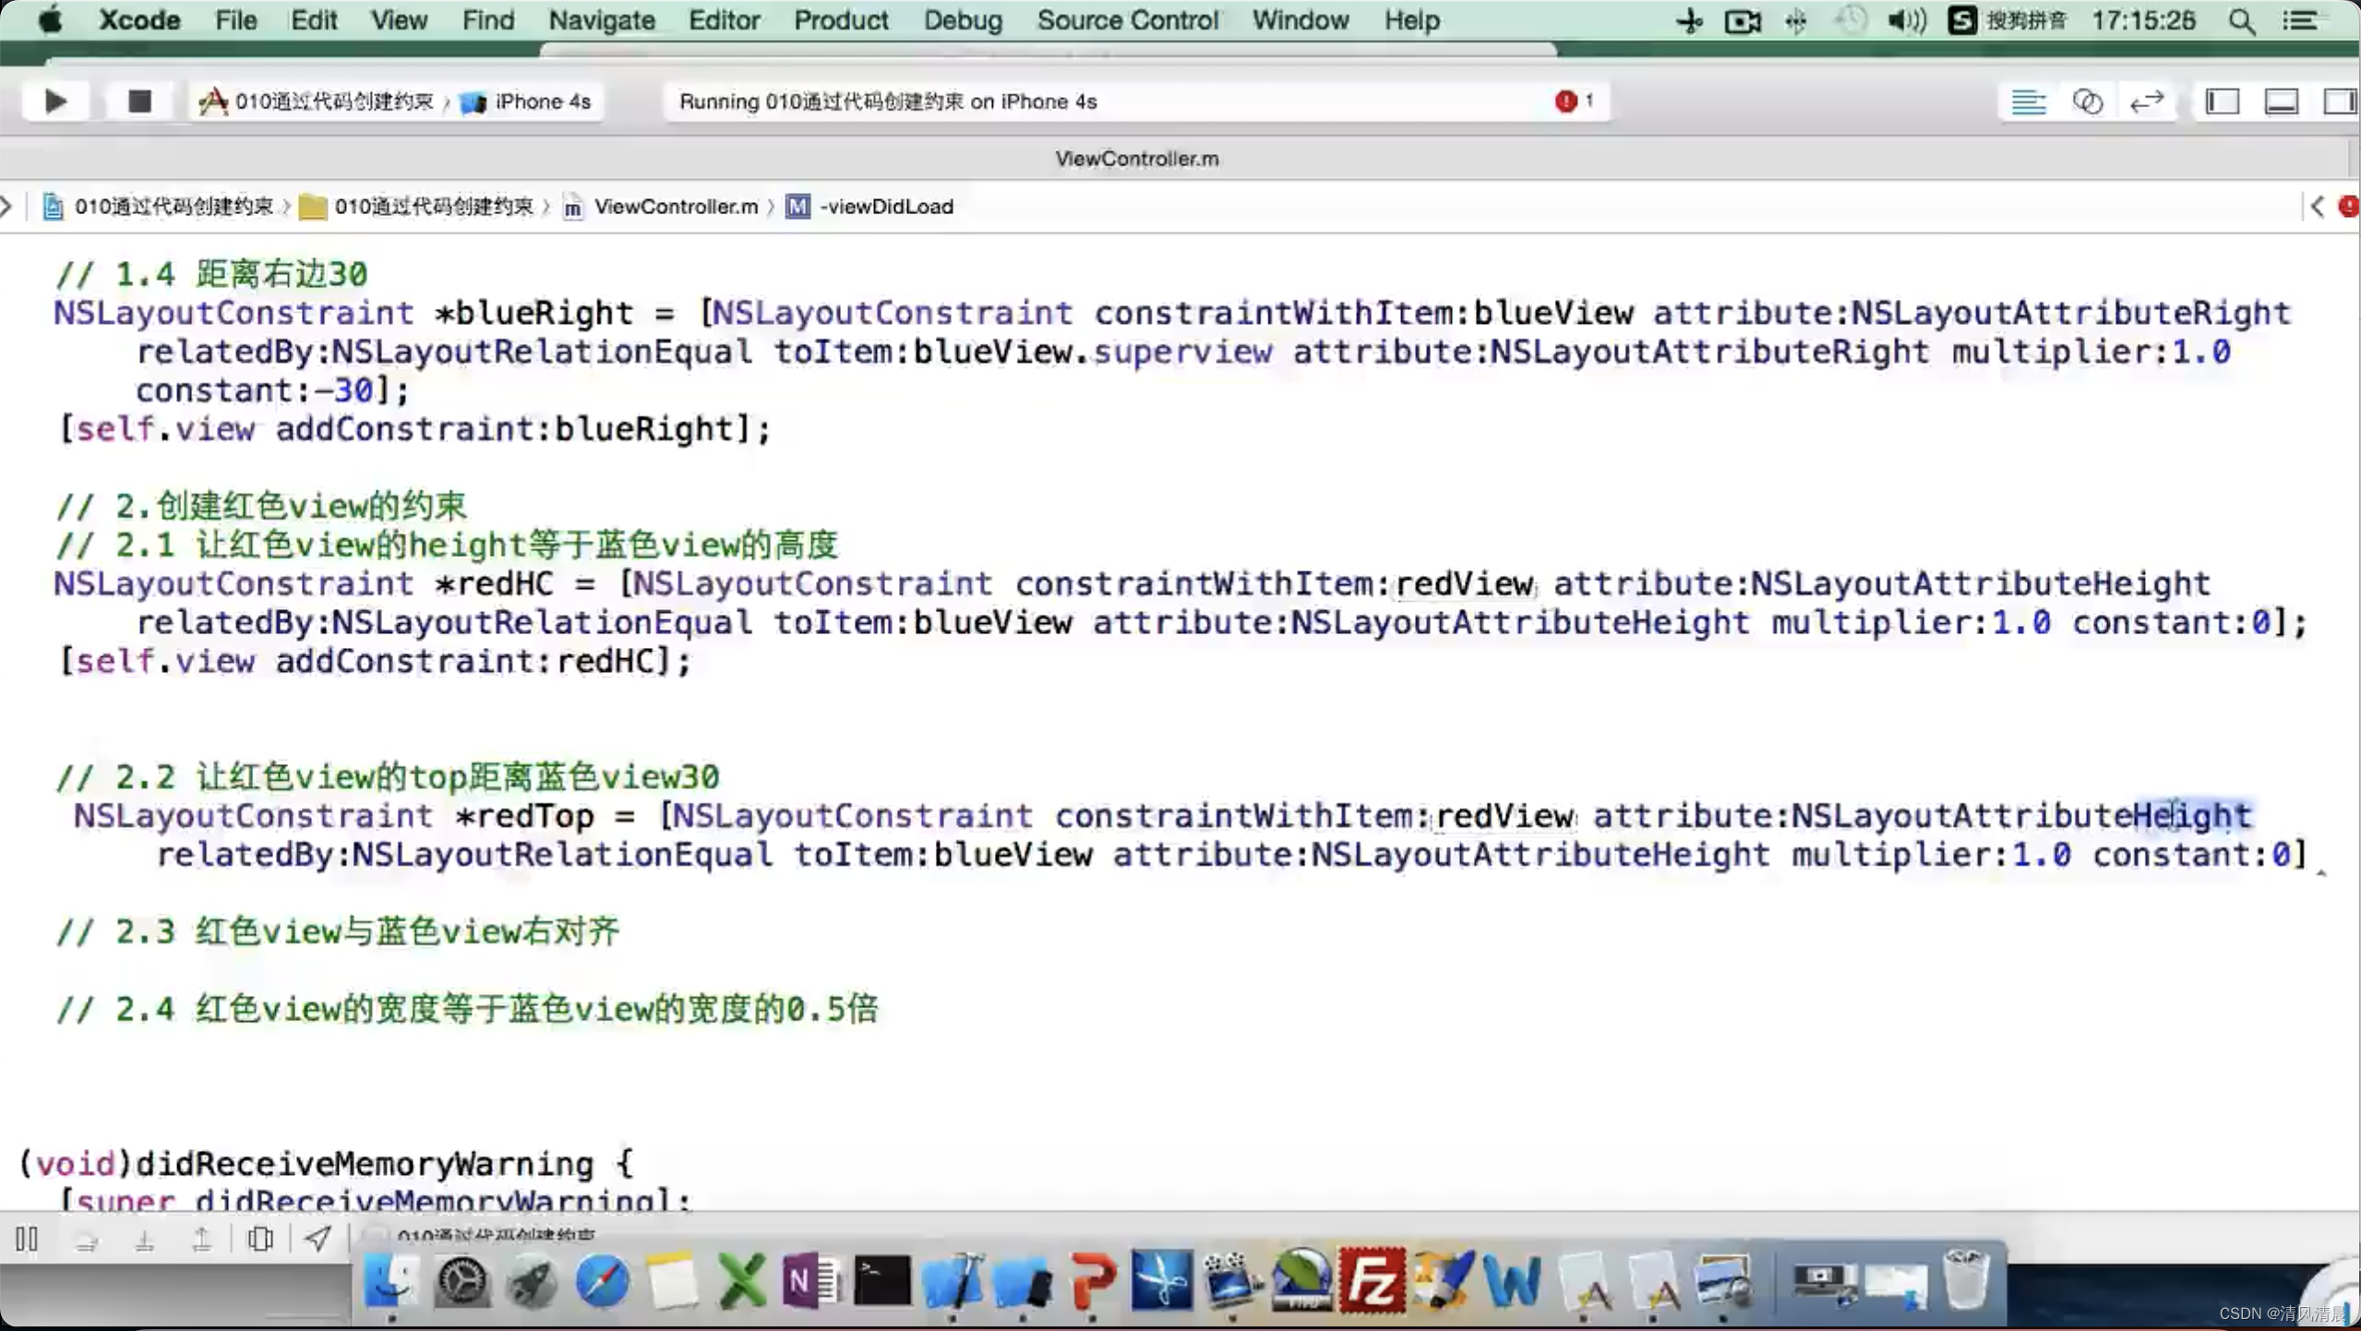Open Terminal from the Dock
Image resolution: width=2361 pixels, height=1331 pixels.
pos(882,1281)
